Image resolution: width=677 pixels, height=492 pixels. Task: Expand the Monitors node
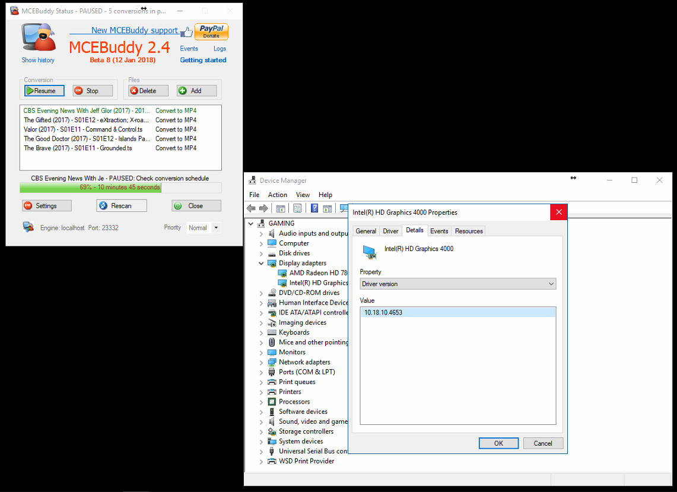tap(261, 353)
